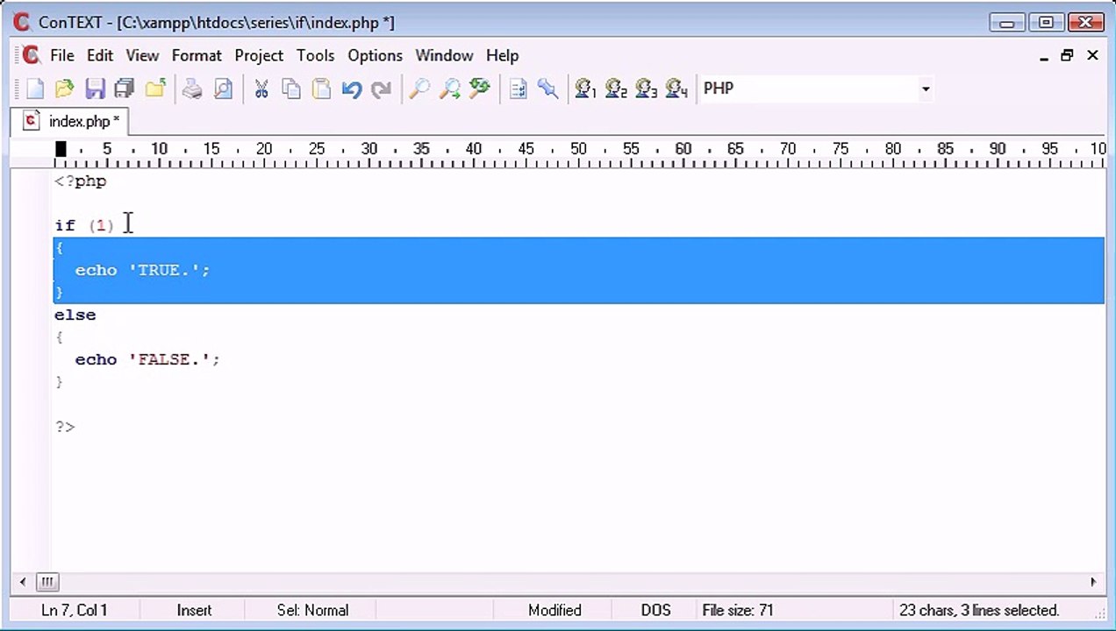Open Find with magnifier icon
Screen dimensions: 1116x631
pyautogui.click(x=419, y=89)
